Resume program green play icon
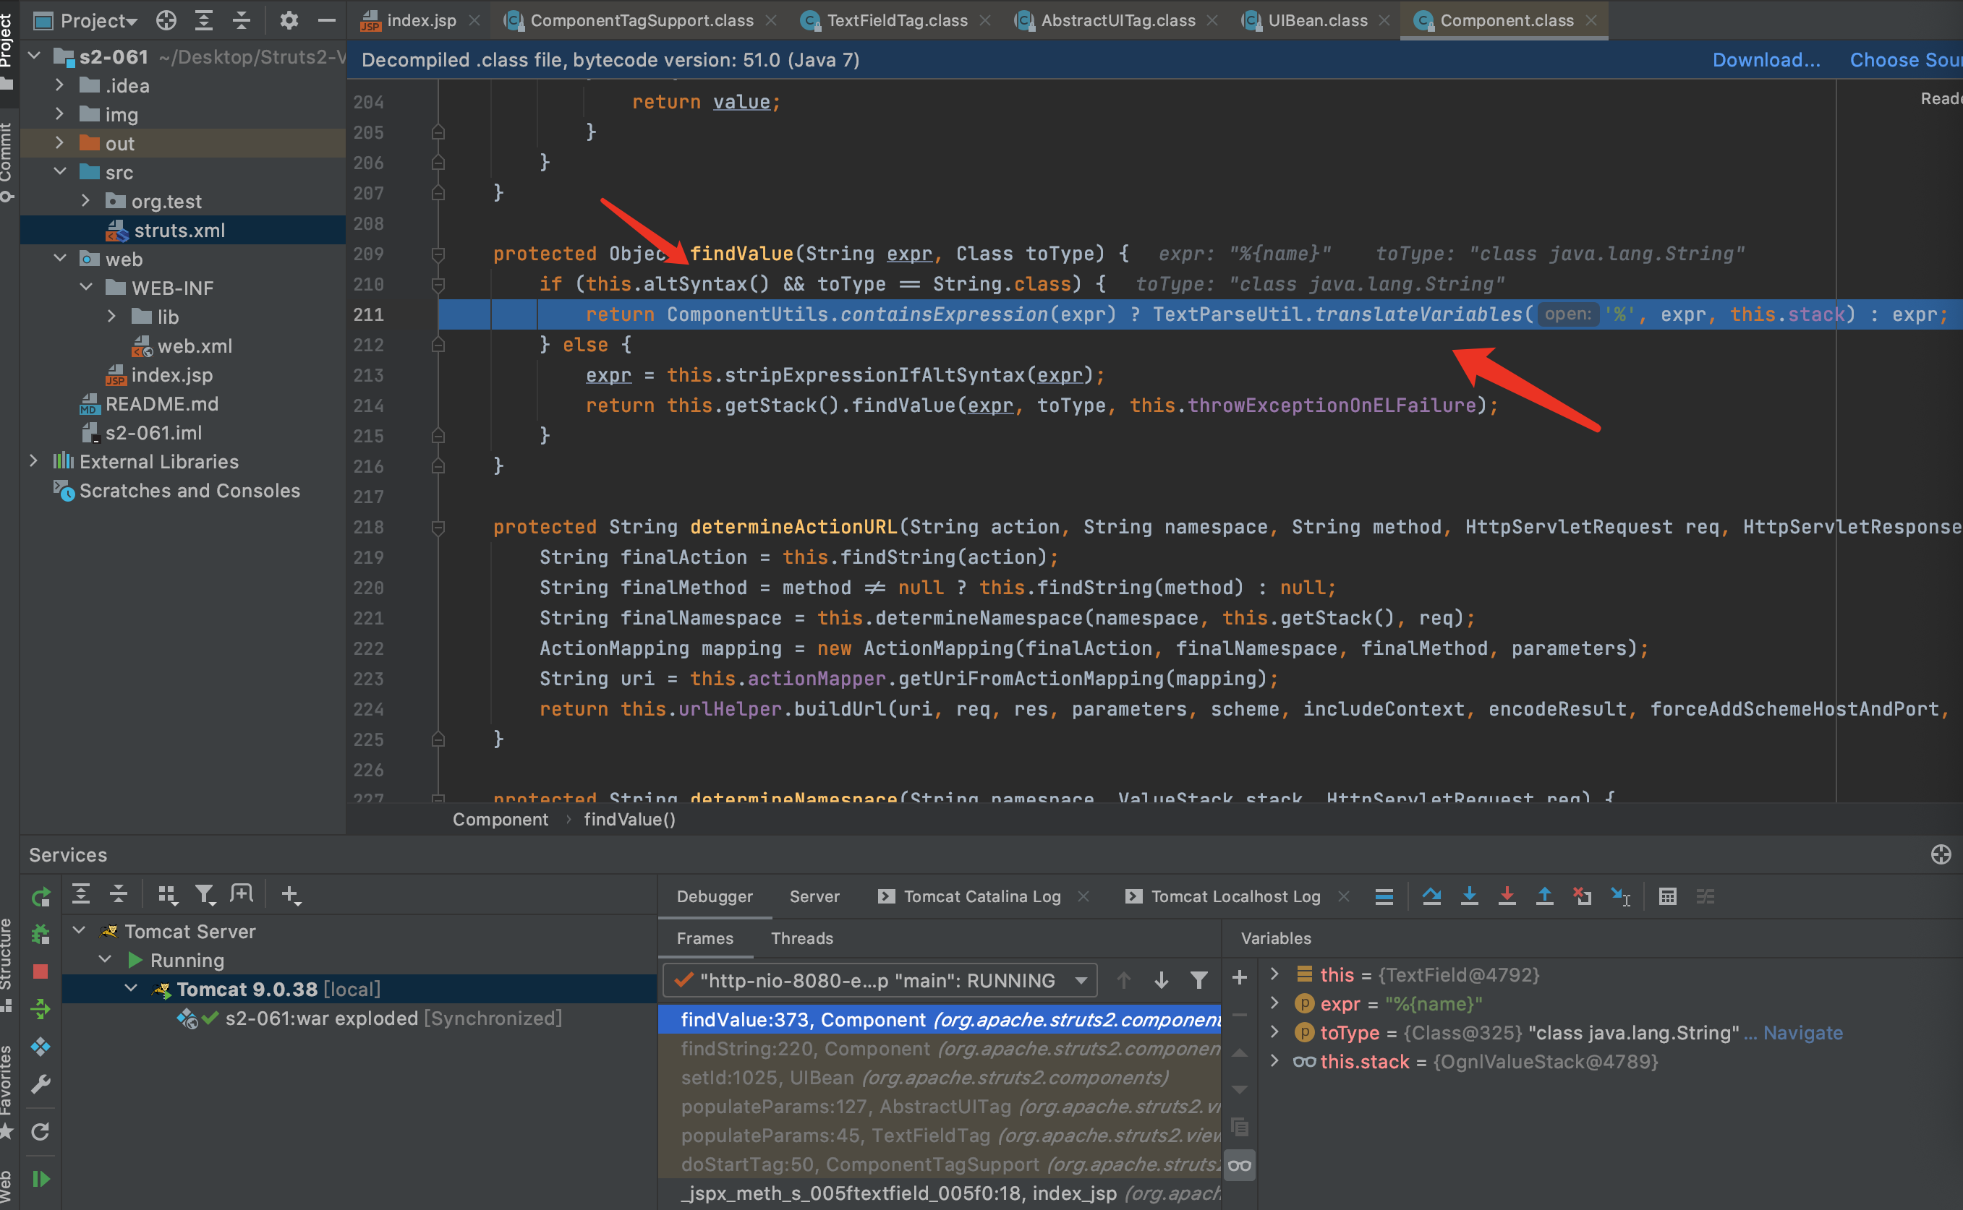This screenshot has height=1210, width=1963. [41, 1179]
